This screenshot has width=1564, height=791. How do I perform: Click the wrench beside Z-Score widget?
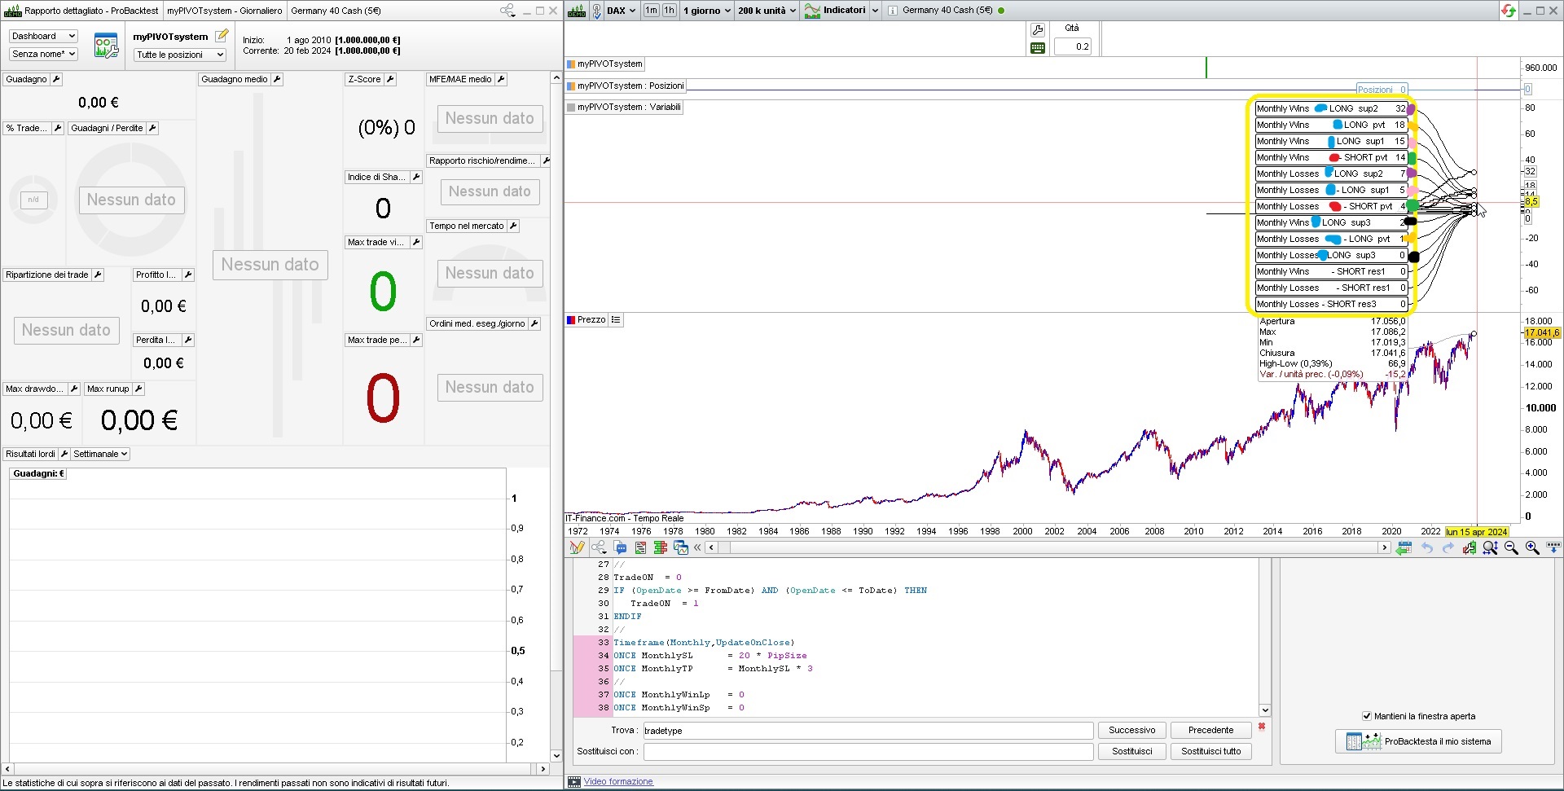(390, 79)
